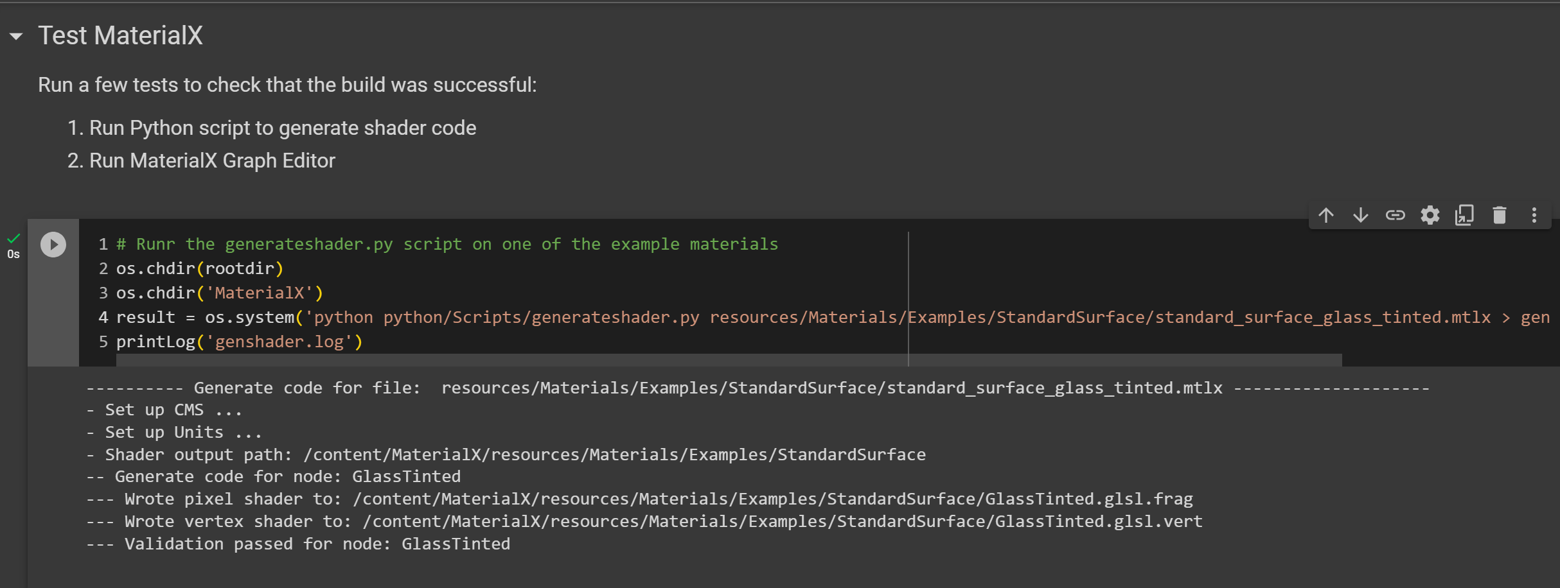The image size is (1560, 588).
Task: Click the '0s' execution time label
Action: pyautogui.click(x=13, y=254)
